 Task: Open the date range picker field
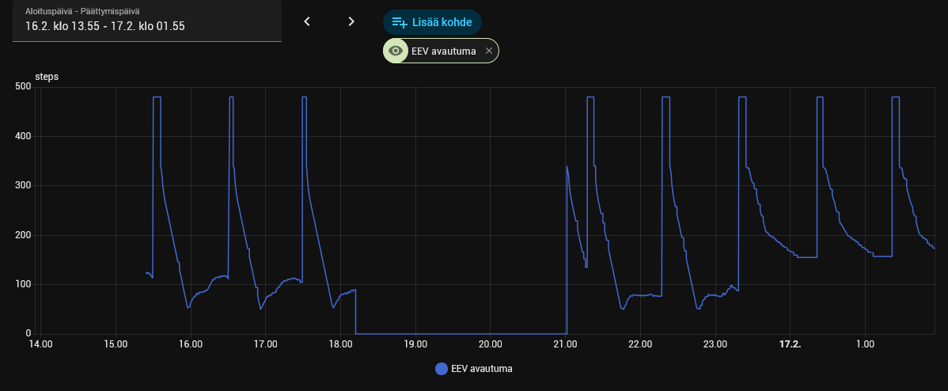[147, 21]
